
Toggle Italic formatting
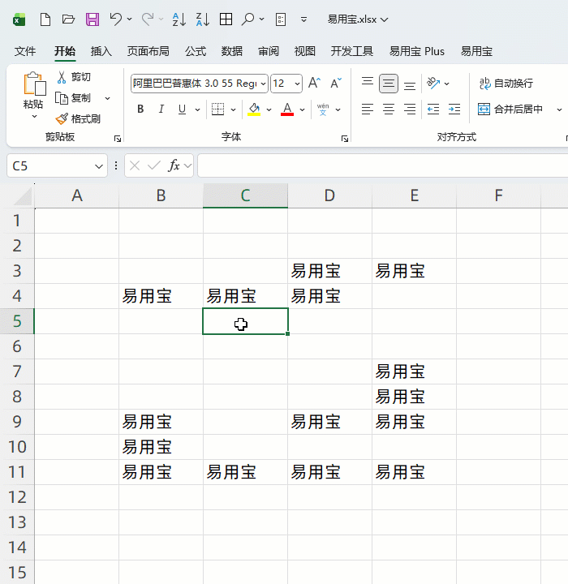(x=161, y=109)
